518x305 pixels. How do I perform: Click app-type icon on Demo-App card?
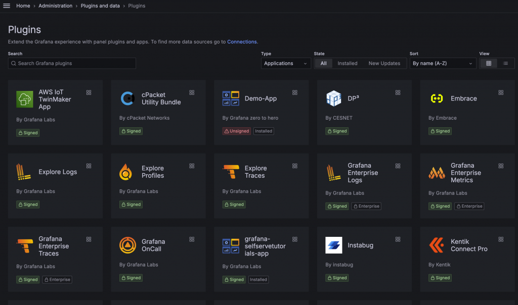point(295,92)
